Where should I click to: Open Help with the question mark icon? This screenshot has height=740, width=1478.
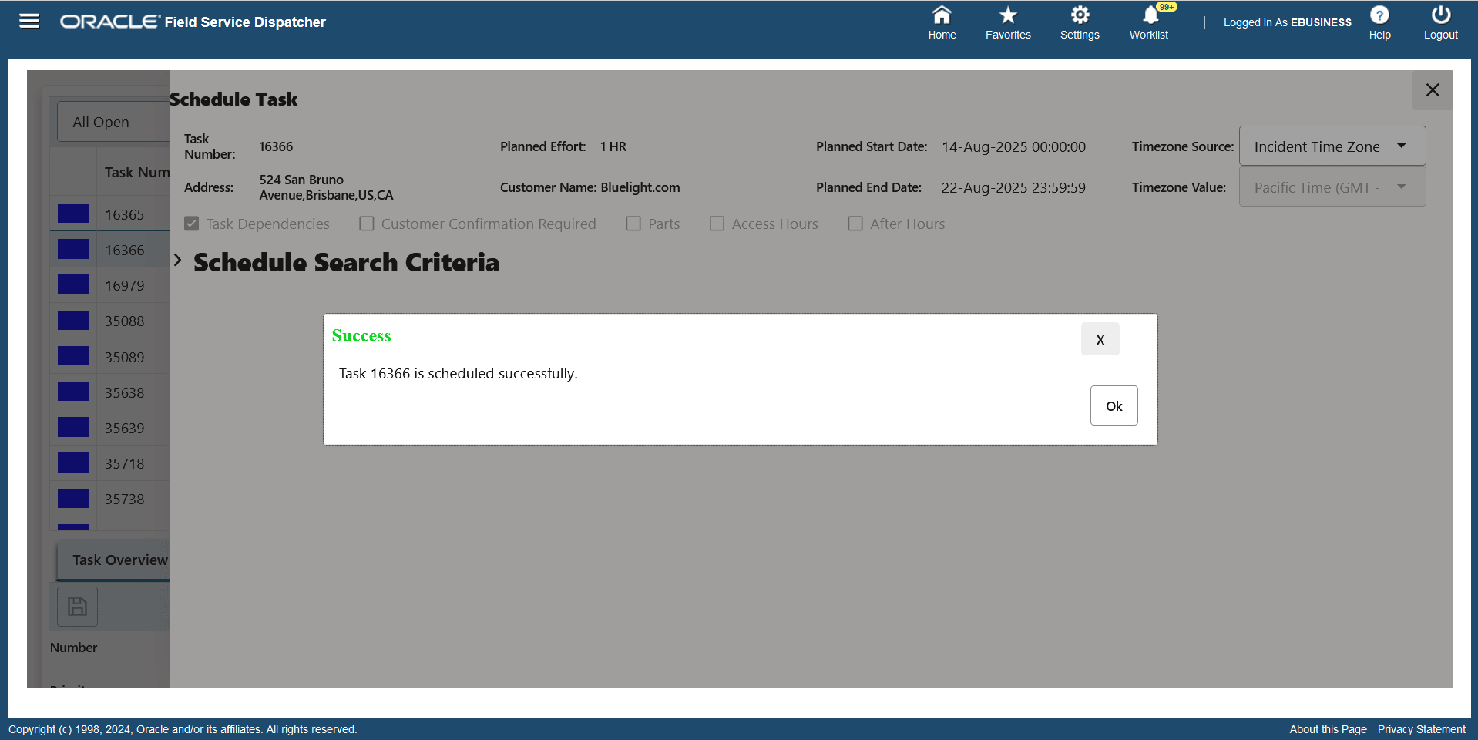pyautogui.click(x=1379, y=22)
